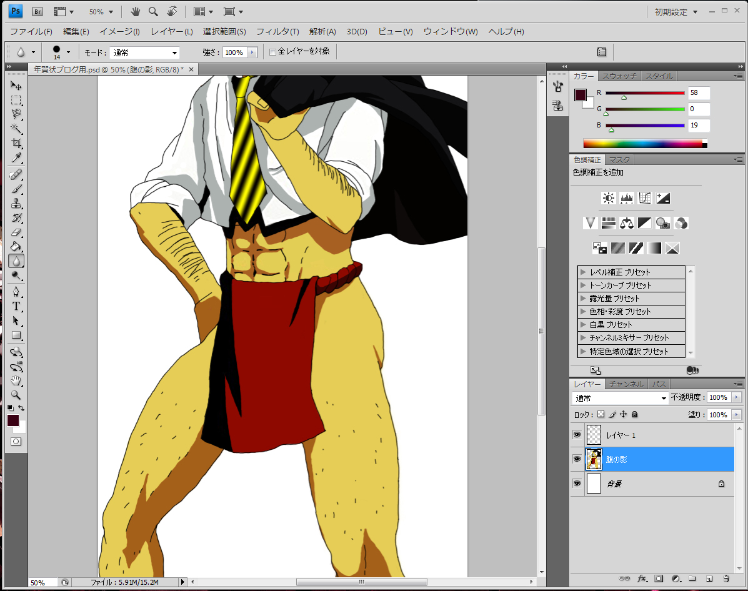Select the Horizontal Type tool
The width and height of the screenshot is (748, 591).
(16, 306)
